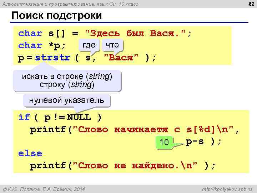Click the string "Слово начинаетя с s[%d]\n"

[x=153, y=129]
